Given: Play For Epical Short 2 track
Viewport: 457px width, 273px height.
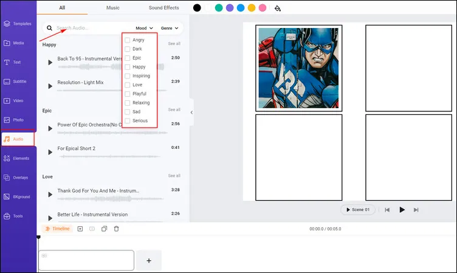Looking at the screenshot, I should pyautogui.click(x=50, y=152).
